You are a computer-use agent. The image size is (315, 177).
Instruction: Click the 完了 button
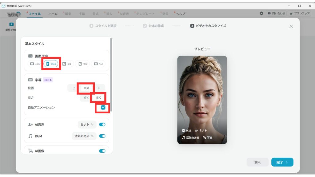(x=282, y=162)
